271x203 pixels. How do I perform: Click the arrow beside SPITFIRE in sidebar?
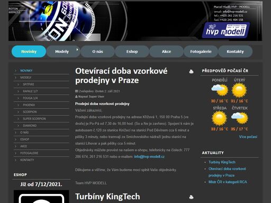[18, 85]
